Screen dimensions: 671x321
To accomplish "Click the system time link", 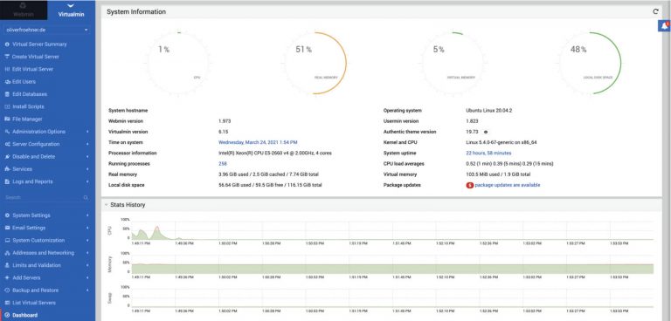I will (258, 142).
